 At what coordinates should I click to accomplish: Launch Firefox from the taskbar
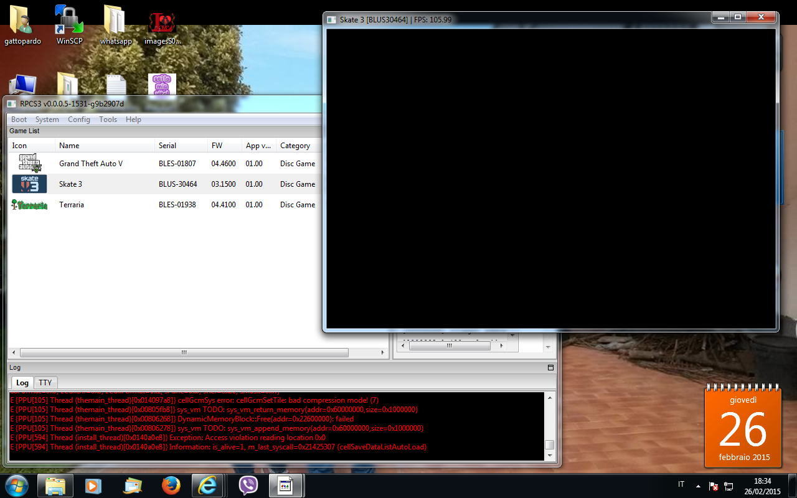(171, 486)
